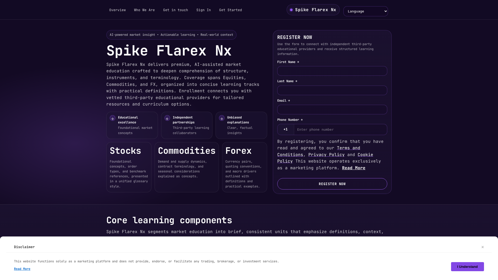The width and height of the screenshot is (498, 280).
Task: Open the Who We Are page
Action: (144, 10)
